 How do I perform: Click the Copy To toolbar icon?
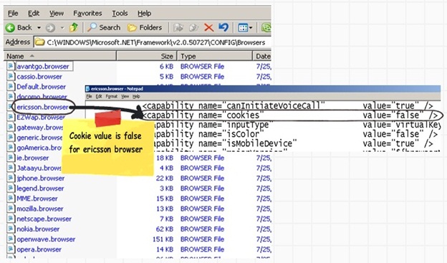pyautogui.click(x=193, y=28)
